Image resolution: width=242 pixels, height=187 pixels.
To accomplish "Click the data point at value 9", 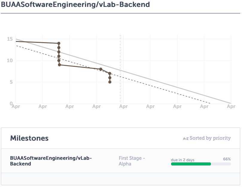I will [x=60, y=65].
